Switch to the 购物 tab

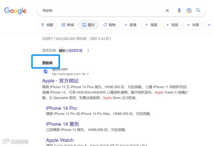[x=109, y=25]
